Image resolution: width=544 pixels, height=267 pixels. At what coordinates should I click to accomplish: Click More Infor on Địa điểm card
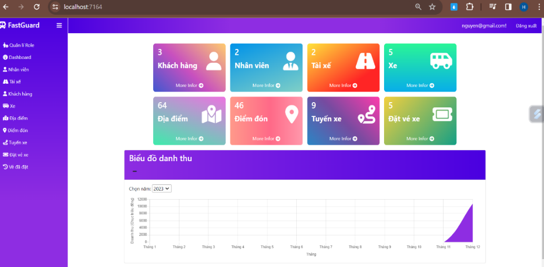click(189, 139)
